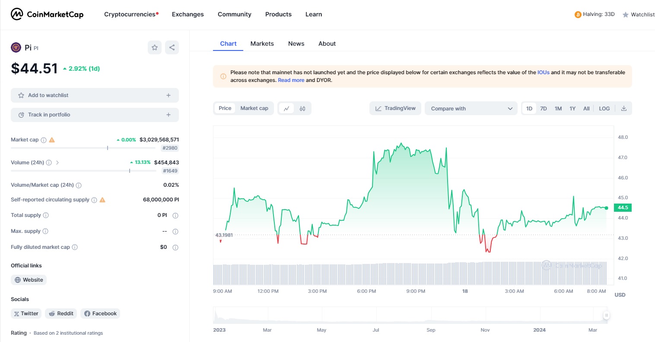The height and width of the screenshot is (342, 655).
Task: Click the info icon beside the Max. supply dash
Action: click(x=175, y=232)
